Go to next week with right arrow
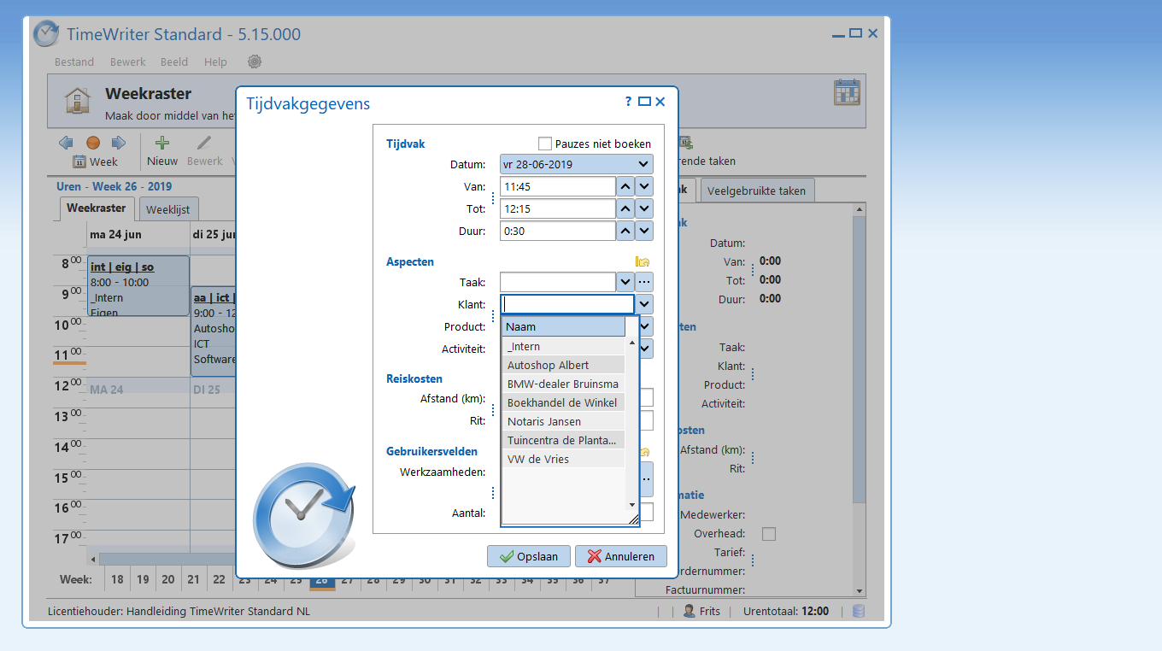This screenshot has height=651, width=1162. [119, 143]
